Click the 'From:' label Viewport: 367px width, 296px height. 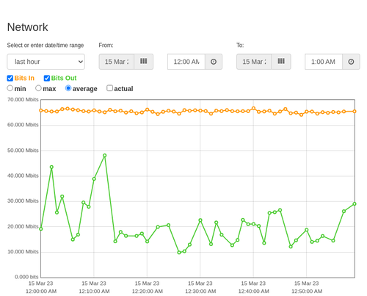(x=106, y=46)
